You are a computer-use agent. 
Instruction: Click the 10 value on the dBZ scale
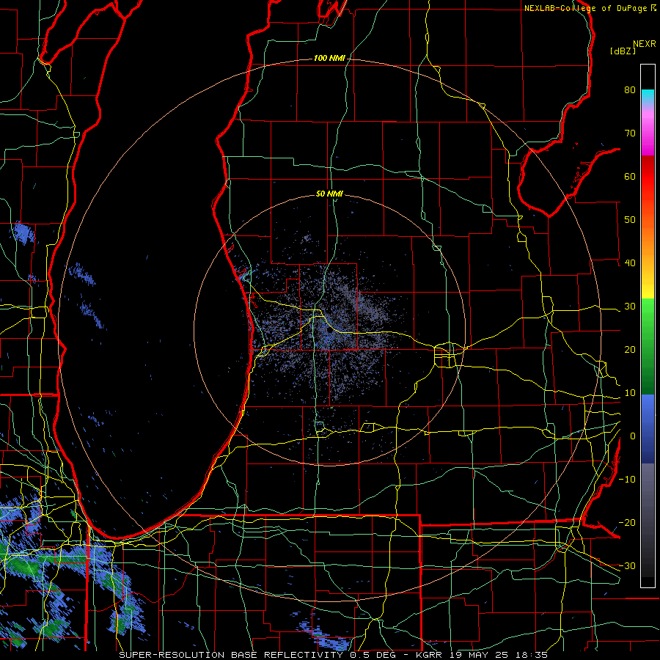coord(630,393)
